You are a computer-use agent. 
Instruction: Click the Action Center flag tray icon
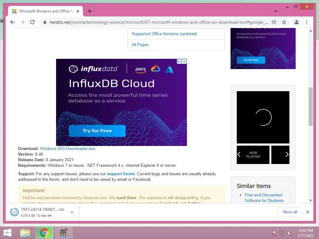click(274, 233)
